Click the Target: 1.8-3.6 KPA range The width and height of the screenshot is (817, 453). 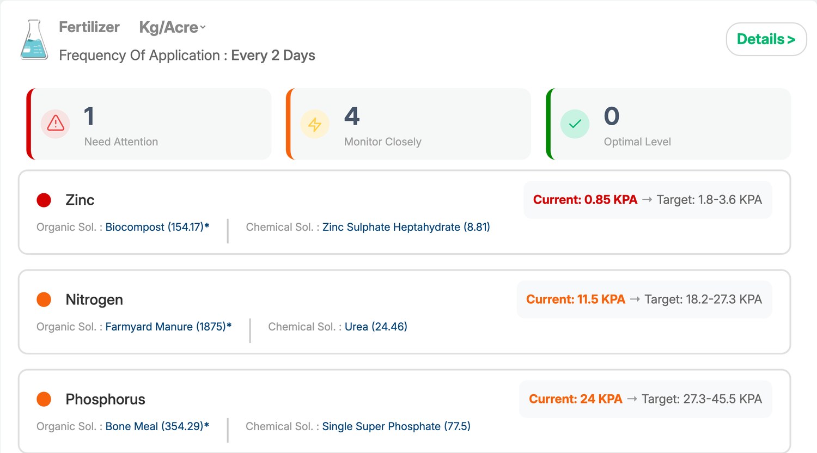(709, 200)
